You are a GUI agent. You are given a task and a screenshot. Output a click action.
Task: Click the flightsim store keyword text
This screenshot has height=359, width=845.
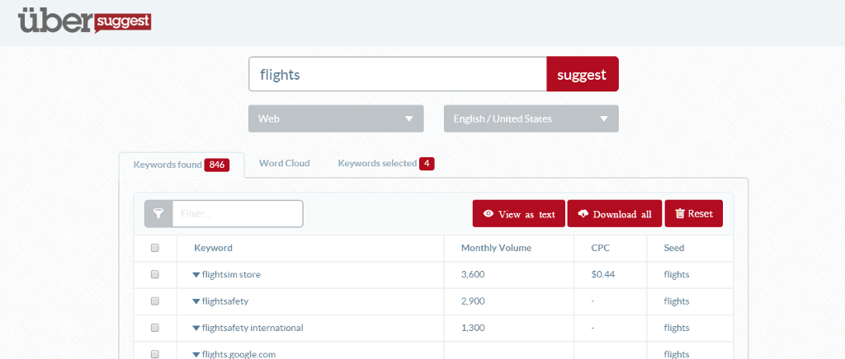(x=231, y=275)
